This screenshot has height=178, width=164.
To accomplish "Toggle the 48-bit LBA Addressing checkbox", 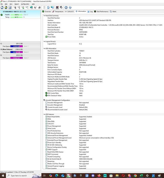I will click(x=46, y=145).
